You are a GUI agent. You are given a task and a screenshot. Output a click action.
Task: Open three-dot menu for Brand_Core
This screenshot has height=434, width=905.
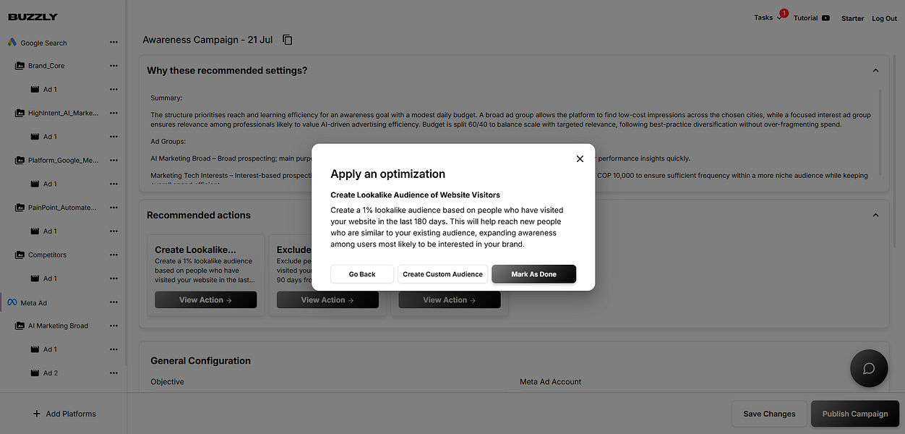113,66
